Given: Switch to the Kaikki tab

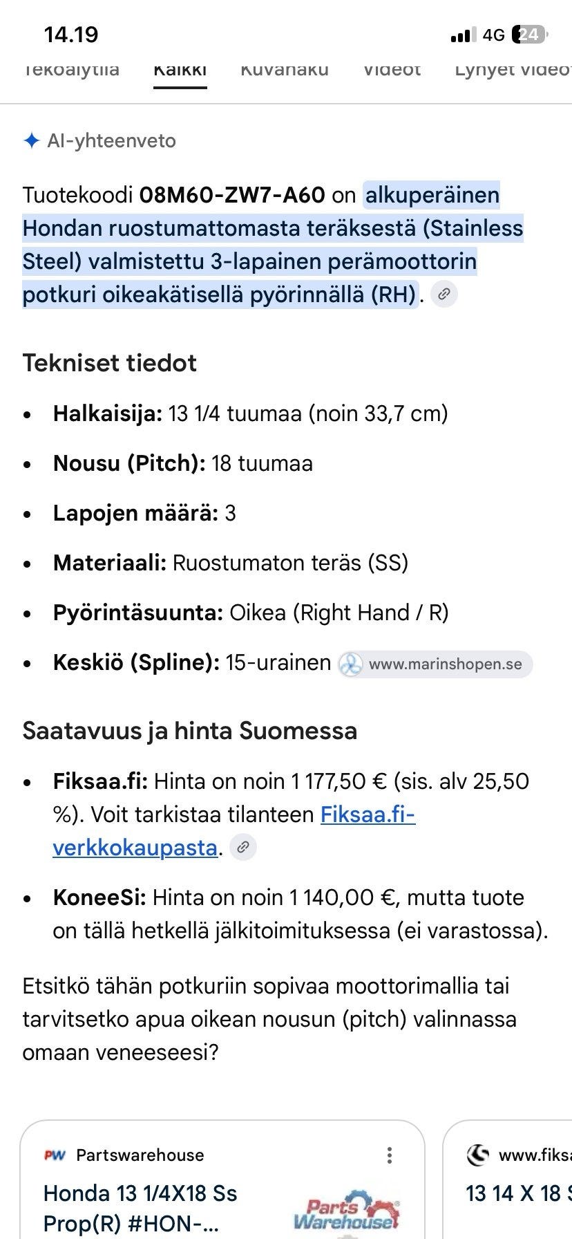Looking at the screenshot, I should coord(180,70).
